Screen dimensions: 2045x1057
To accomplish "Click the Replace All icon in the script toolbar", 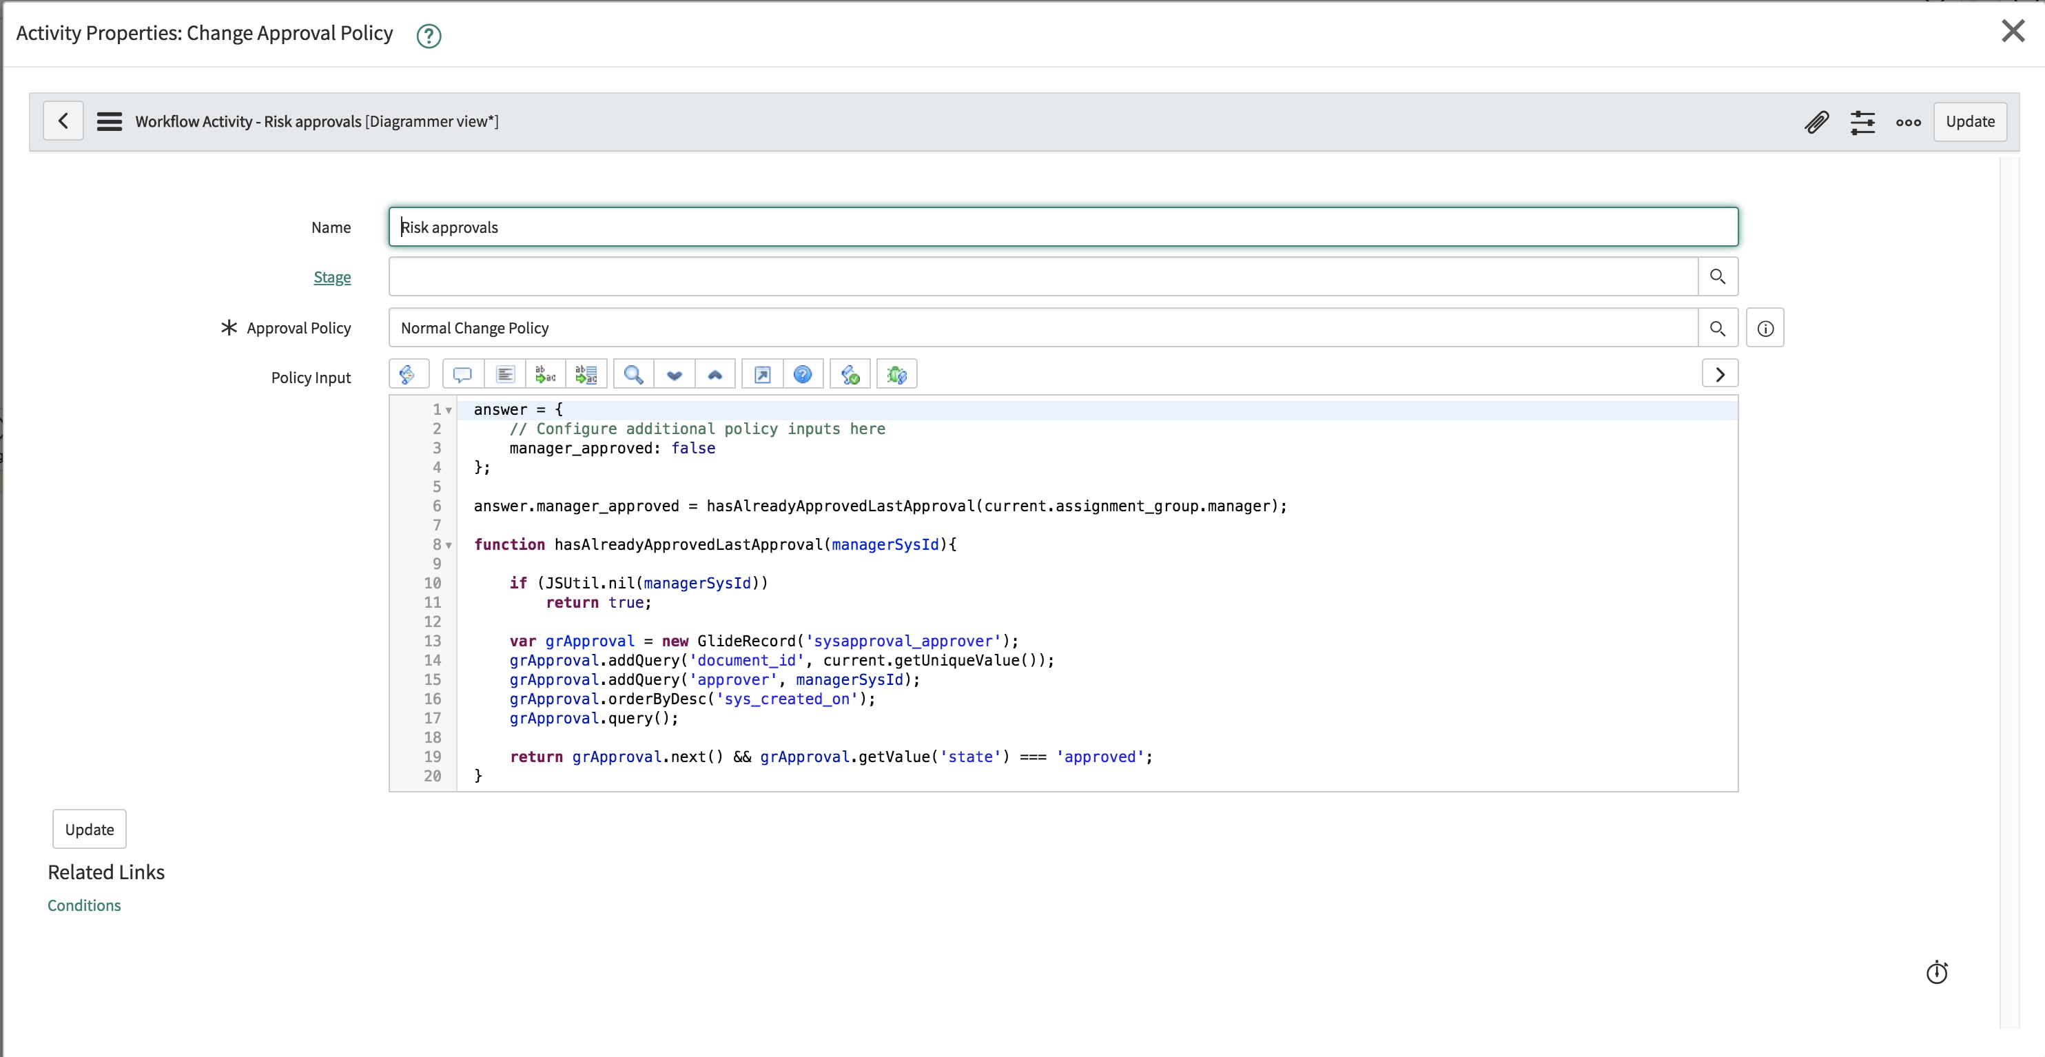I will click(x=586, y=374).
